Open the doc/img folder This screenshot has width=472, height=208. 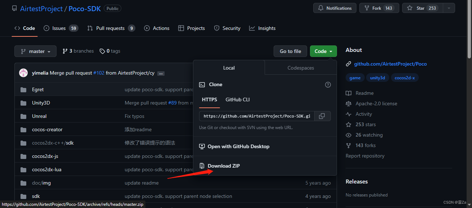41,183
